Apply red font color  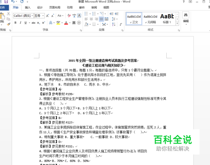(x=66, y=23)
